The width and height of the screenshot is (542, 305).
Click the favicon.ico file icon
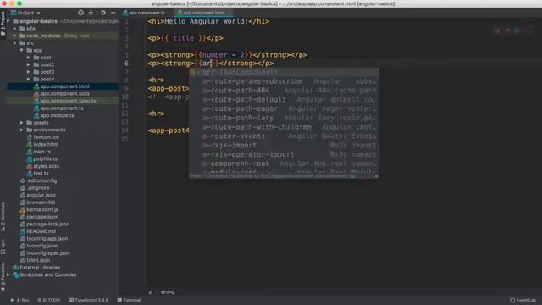click(x=30, y=137)
